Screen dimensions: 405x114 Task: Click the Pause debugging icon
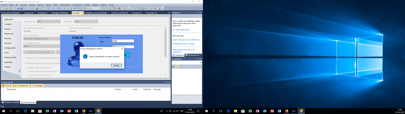point(71,8)
